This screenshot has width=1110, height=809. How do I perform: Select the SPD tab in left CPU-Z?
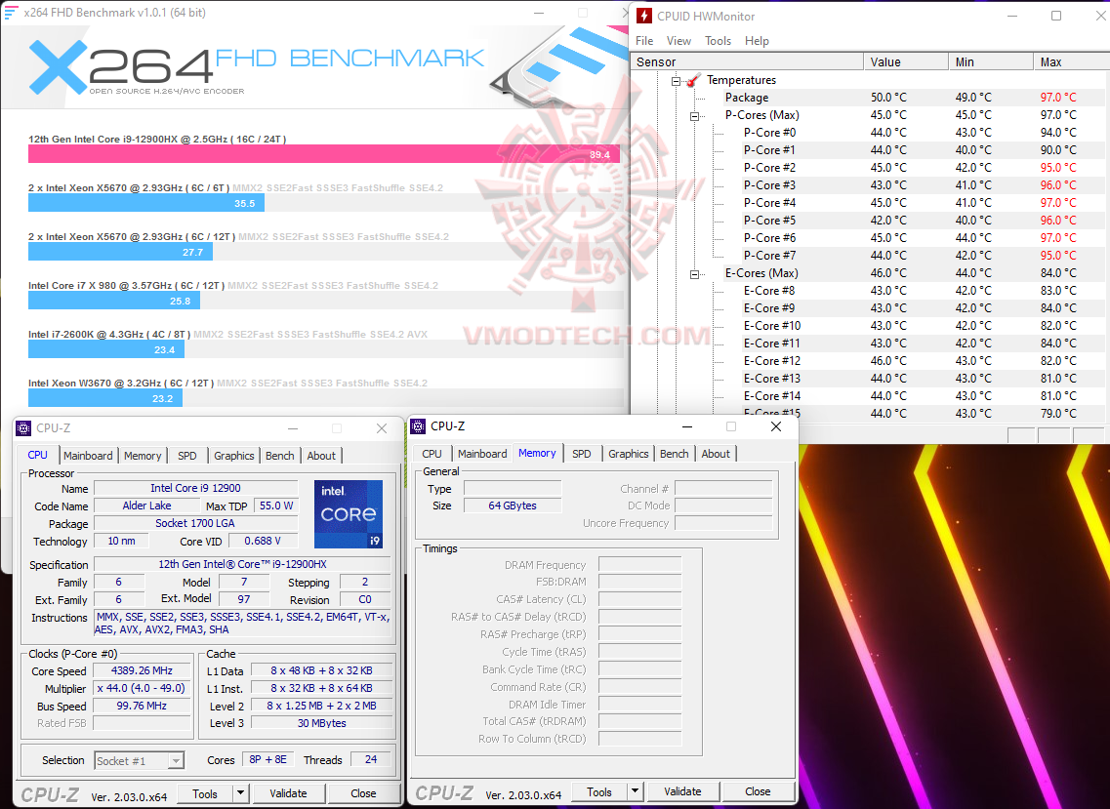point(186,456)
